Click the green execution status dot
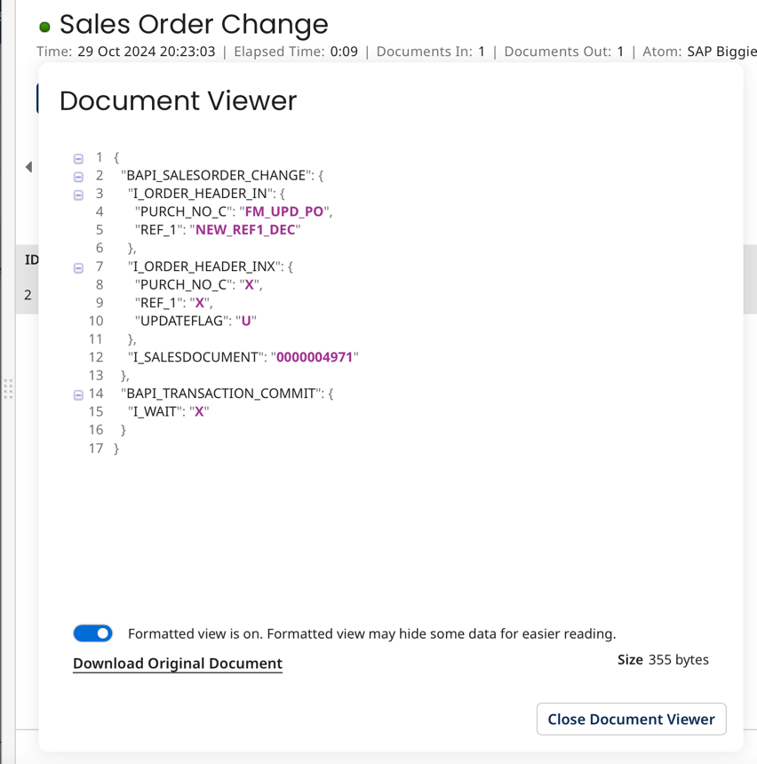Viewport: 757px width, 764px height. (43, 25)
